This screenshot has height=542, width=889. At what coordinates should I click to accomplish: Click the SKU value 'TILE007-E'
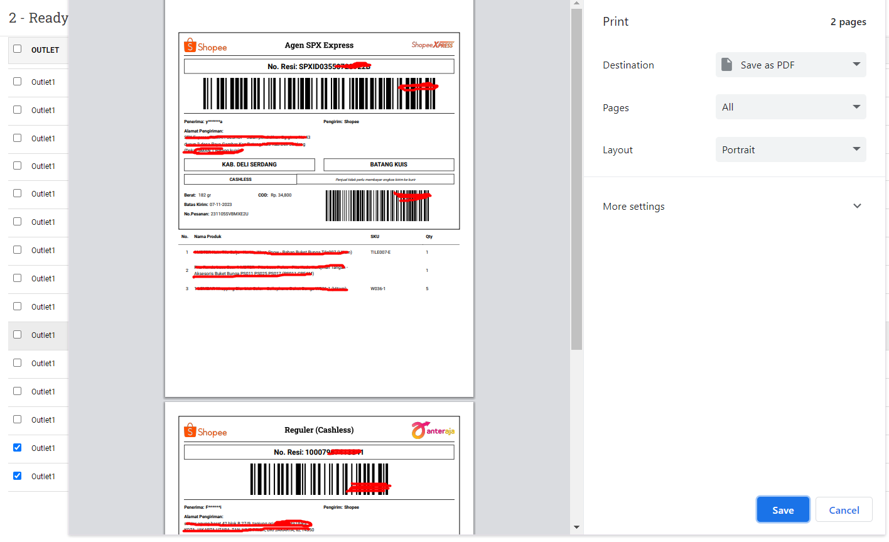(x=380, y=252)
